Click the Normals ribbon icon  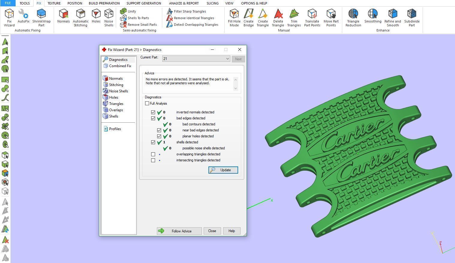[64, 16]
